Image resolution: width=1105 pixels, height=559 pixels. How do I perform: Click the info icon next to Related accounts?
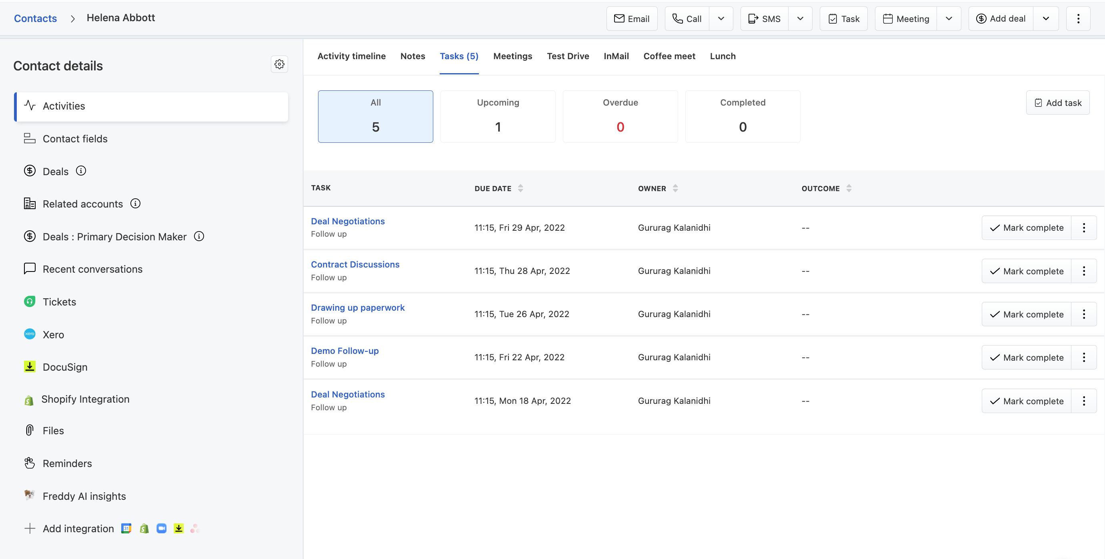(x=135, y=203)
